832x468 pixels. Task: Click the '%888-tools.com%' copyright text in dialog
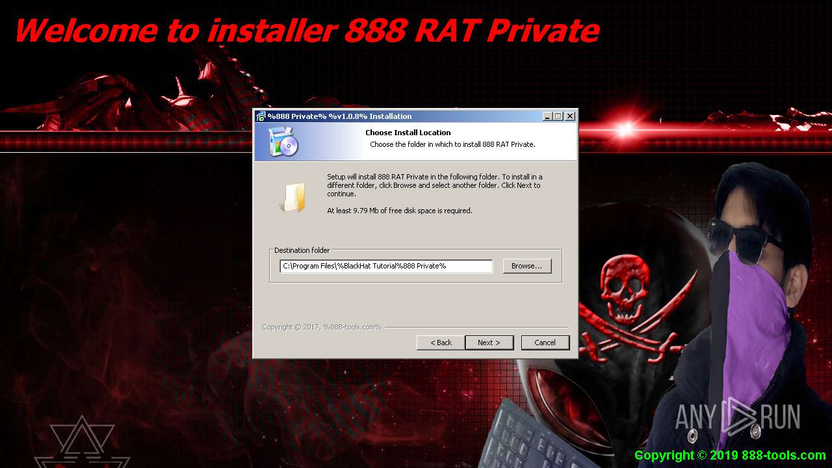322,327
